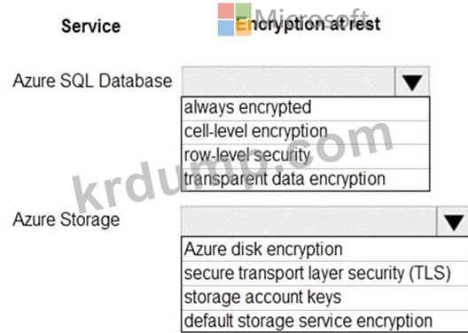Pick transparent data encryption option
468x333 pixels.
coord(305,180)
